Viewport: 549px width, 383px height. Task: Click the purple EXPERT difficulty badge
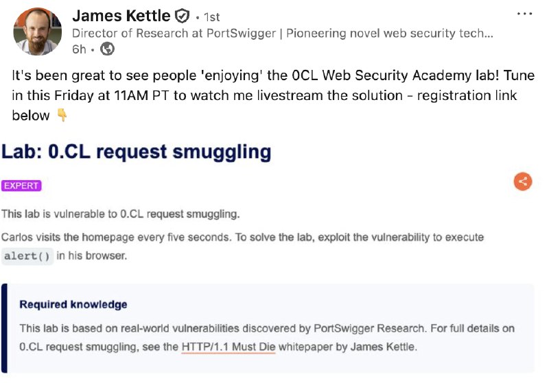[21, 186]
